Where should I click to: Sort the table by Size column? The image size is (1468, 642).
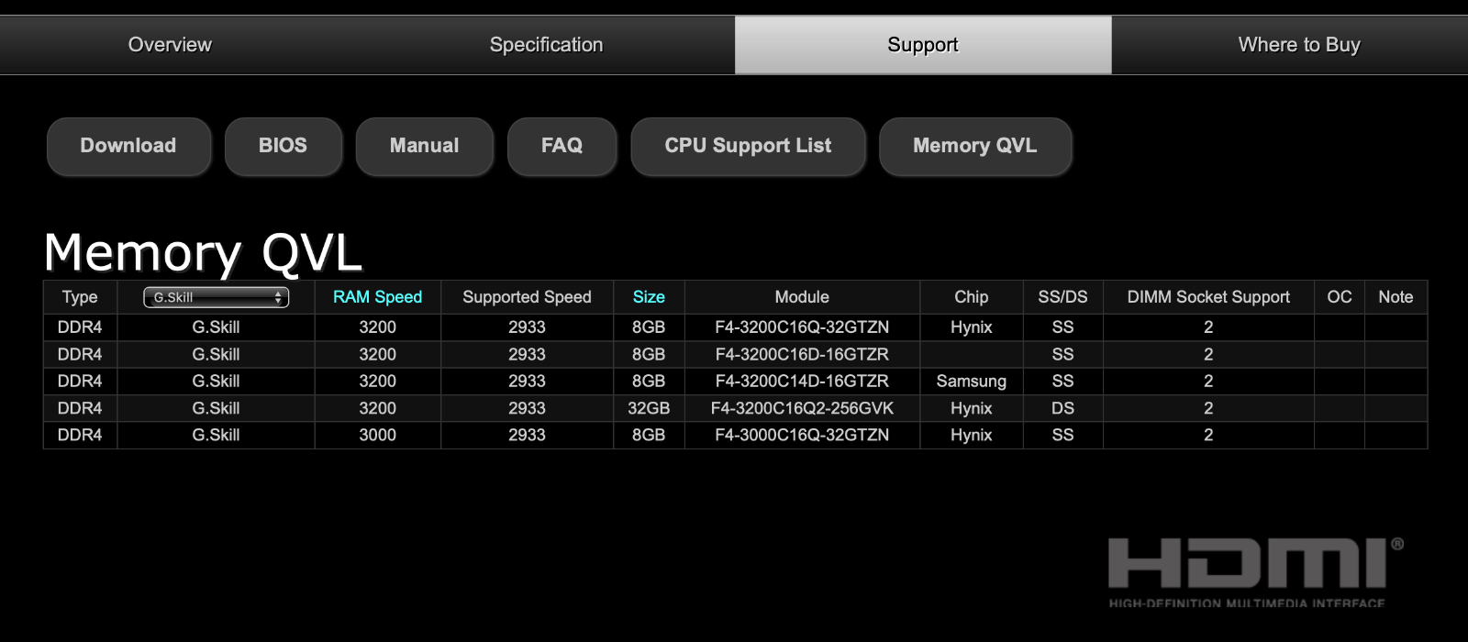pos(649,297)
